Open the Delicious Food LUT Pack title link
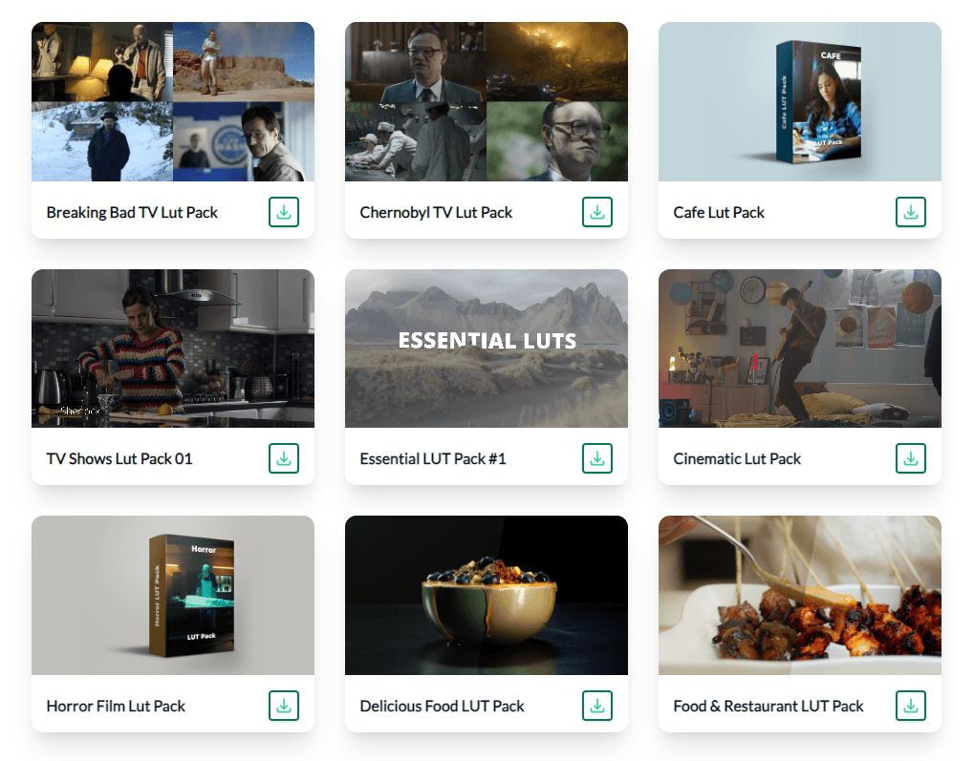Viewport: 974px width, 761px height. (x=442, y=707)
